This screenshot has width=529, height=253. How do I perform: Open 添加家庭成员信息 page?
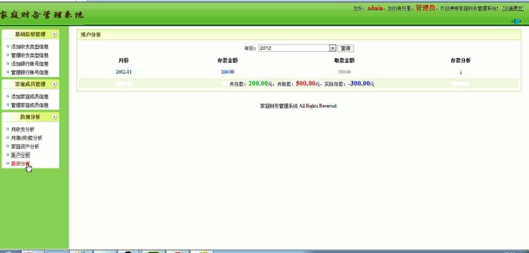[30, 96]
